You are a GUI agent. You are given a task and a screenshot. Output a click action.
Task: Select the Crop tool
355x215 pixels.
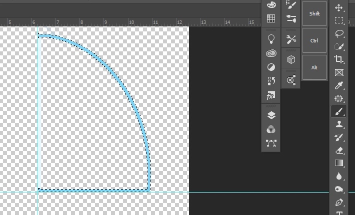(x=338, y=59)
